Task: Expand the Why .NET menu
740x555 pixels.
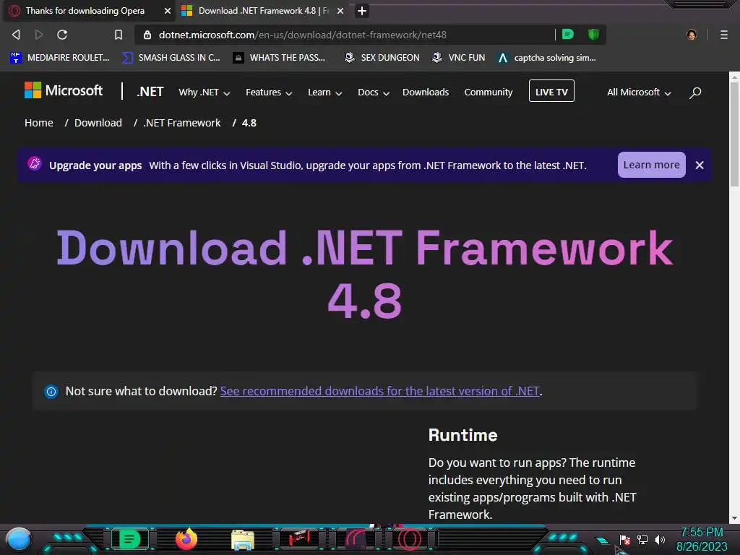Action: click(205, 92)
